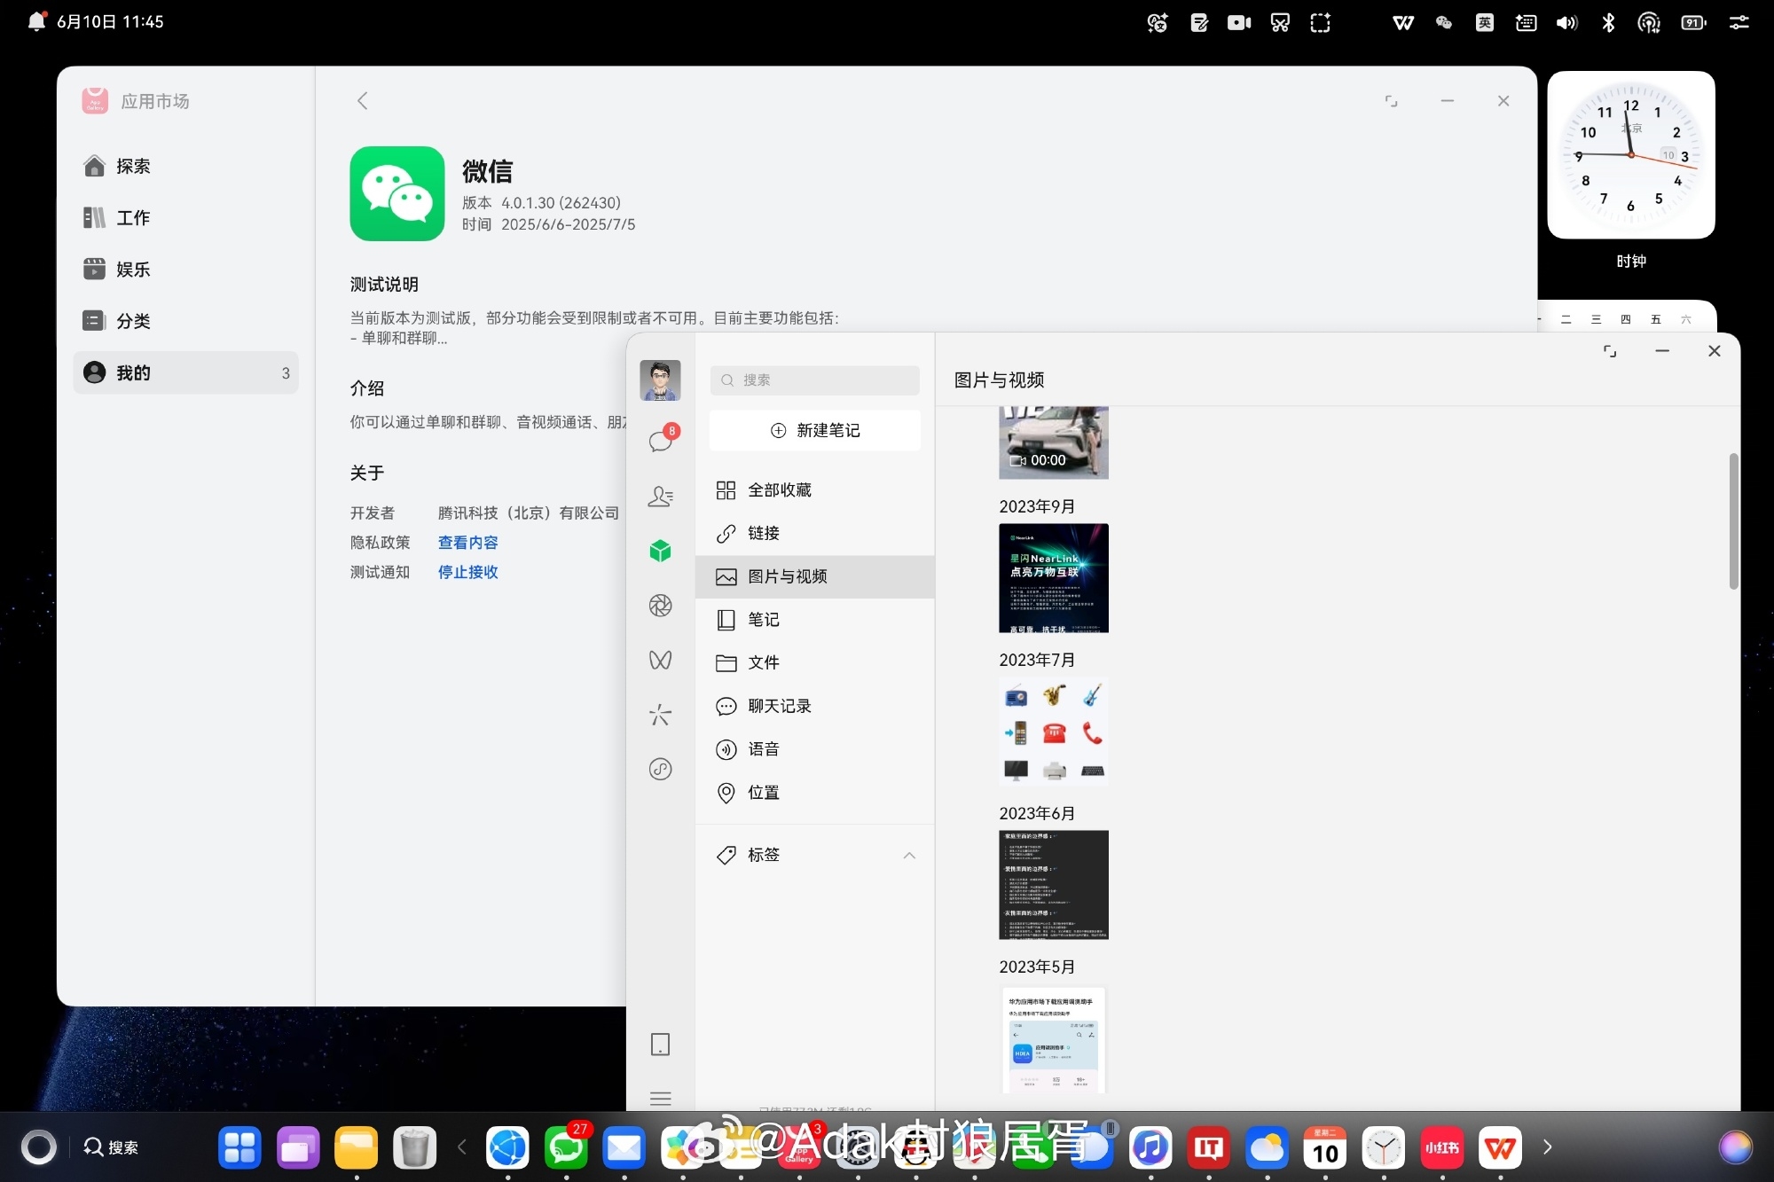Image resolution: width=1774 pixels, height=1182 pixels.
Task: Click the vertical scrollbar in 图片与视频
Action: coord(1733,521)
